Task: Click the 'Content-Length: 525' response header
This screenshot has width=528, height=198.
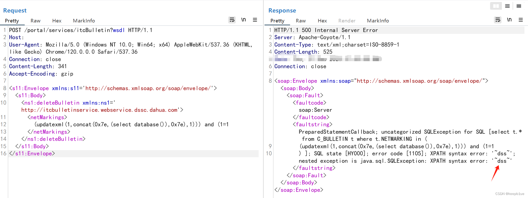Action: (x=303, y=52)
